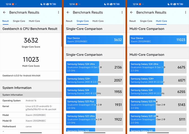Open three-dot menu on CPU Benchmark Result screen
The image size is (189, 134).
[58, 12]
